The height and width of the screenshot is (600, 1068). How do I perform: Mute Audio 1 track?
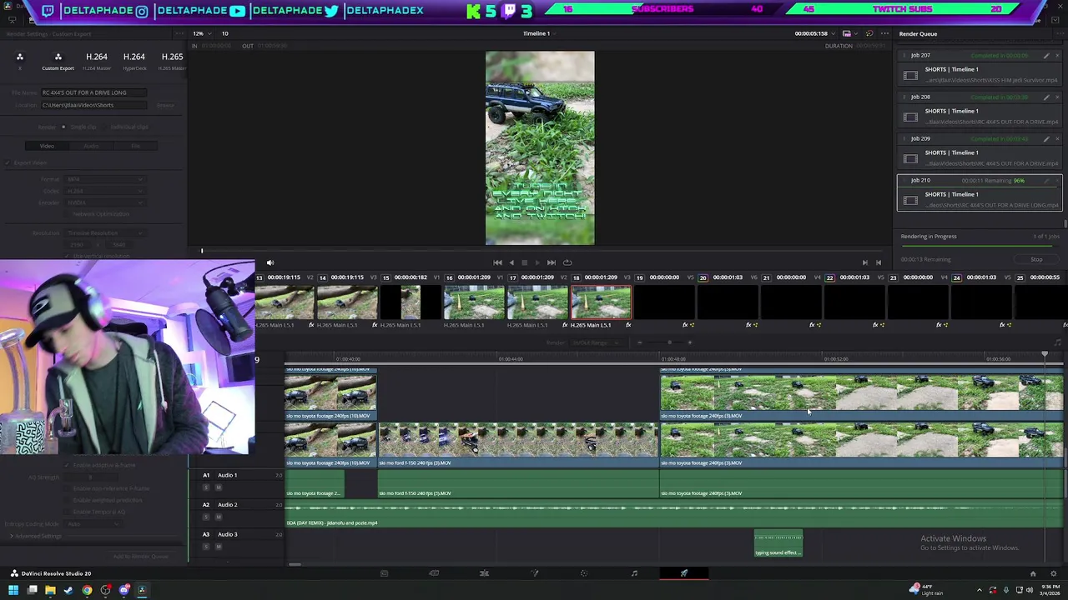[218, 487]
